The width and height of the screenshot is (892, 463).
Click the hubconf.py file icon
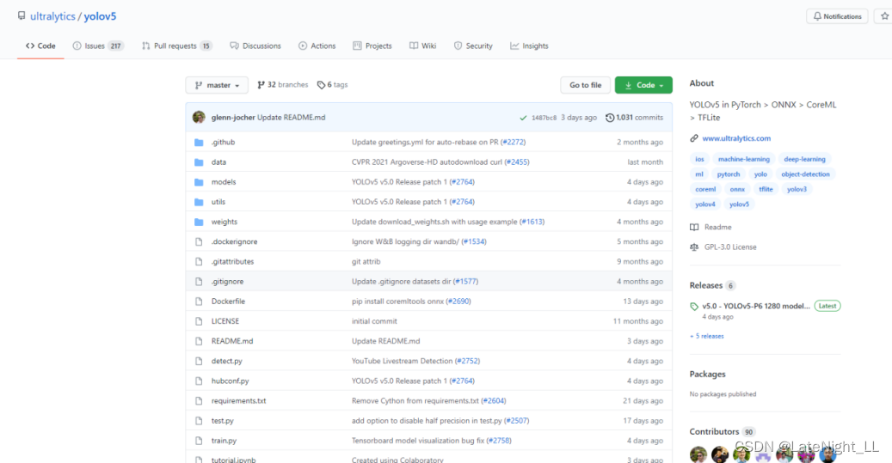(x=199, y=381)
